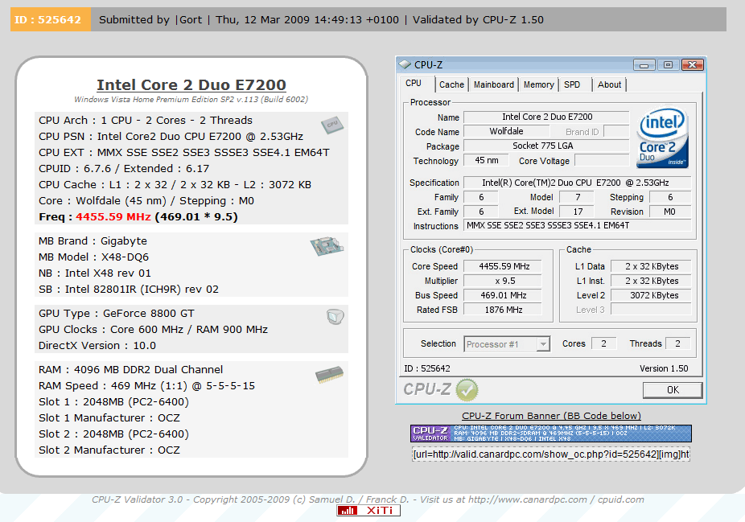Click the OK button in CPU-Z
745x522 pixels.
tap(673, 390)
